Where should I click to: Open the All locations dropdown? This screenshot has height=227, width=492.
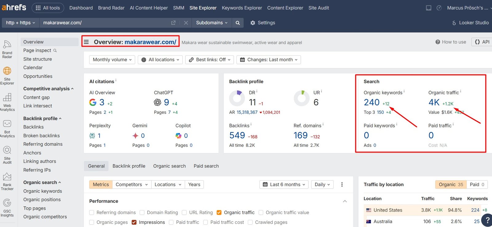[160, 60]
